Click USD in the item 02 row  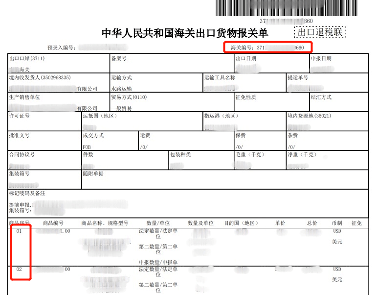tap(337, 269)
